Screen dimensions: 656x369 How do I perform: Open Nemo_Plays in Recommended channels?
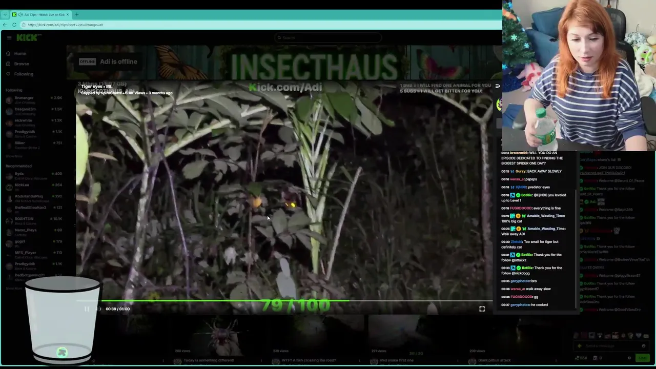coord(33,232)
